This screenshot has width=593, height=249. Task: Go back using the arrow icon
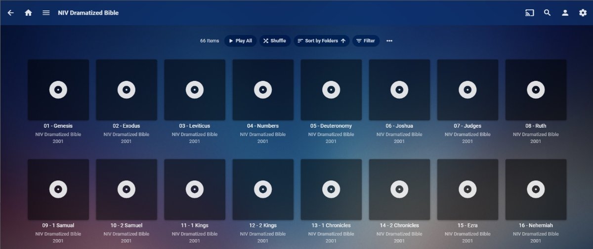click(10, 13)
